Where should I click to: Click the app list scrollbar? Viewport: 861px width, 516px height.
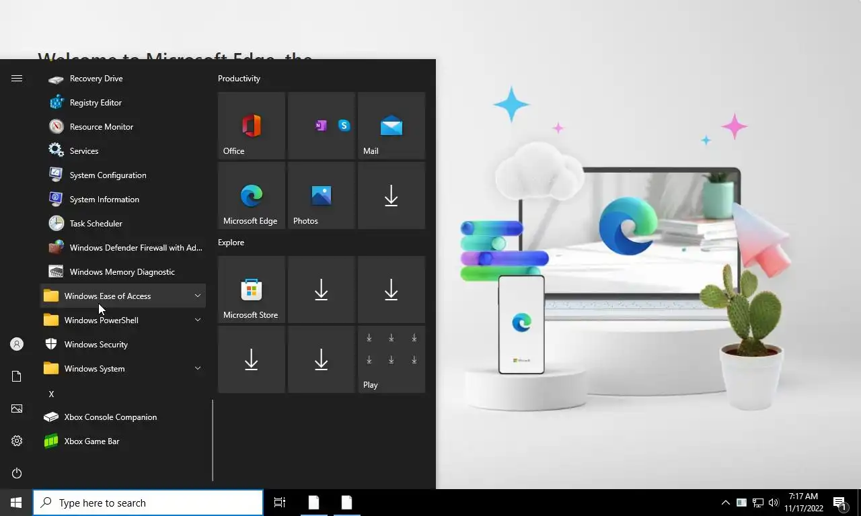pos(213,441)
